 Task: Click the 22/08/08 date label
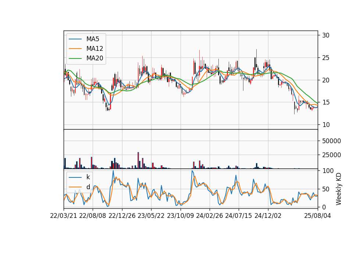click(x=93, y=216)
